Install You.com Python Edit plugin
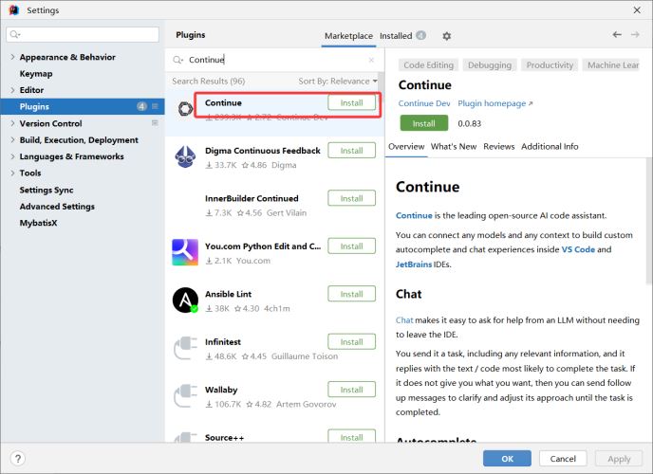653x474 pixels. click(x=351, y=246)
